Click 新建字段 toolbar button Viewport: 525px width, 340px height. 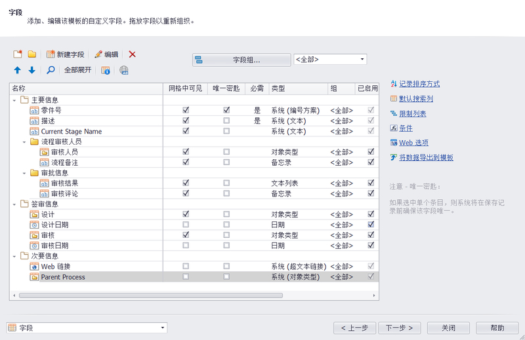pyautogui.click(x=66, y=54)
